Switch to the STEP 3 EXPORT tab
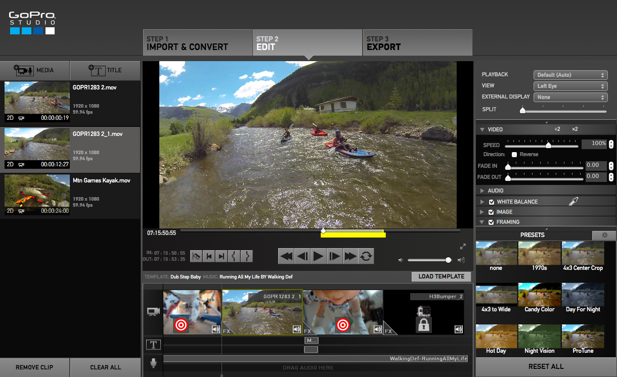Screen dimensions: 617x377 pyautogui.click(x=418, y=42)
